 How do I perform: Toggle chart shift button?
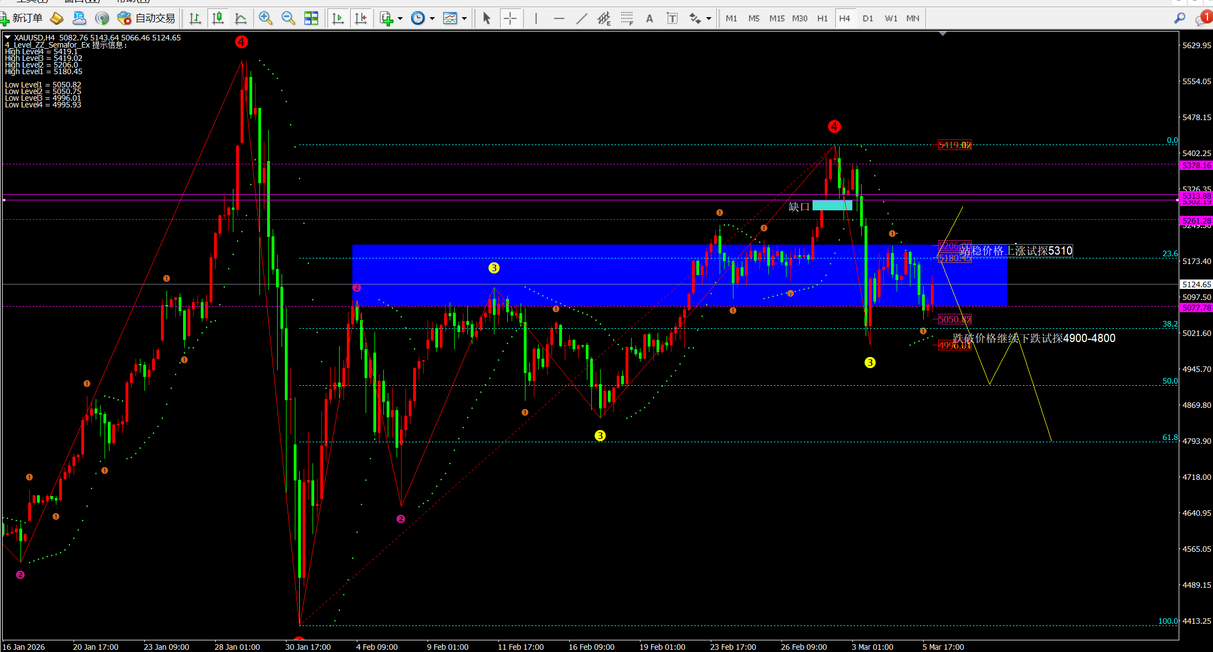[361, 18]
